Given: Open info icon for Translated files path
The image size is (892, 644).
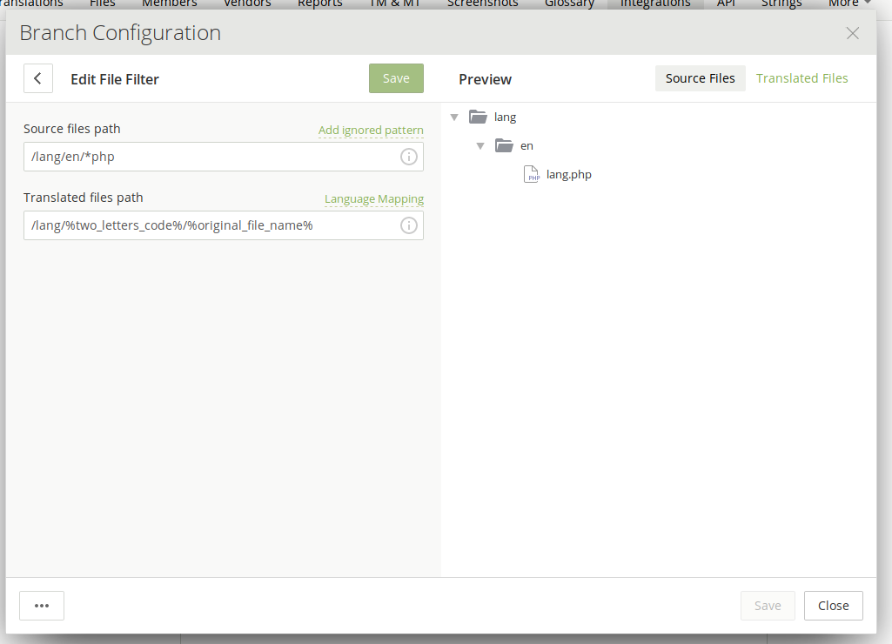Looking at the screenshot, I should (x=408, y=225).
